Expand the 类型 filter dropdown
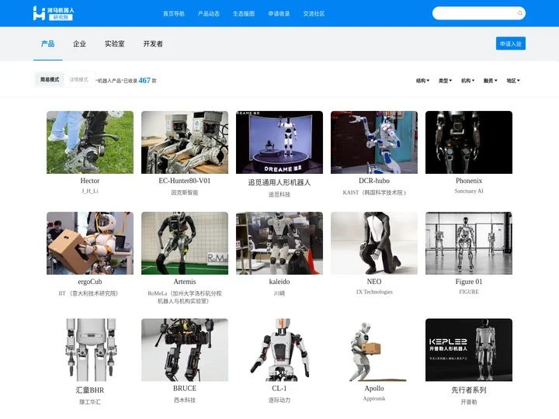Screen dimensions: 559x419 pos(445,81)
